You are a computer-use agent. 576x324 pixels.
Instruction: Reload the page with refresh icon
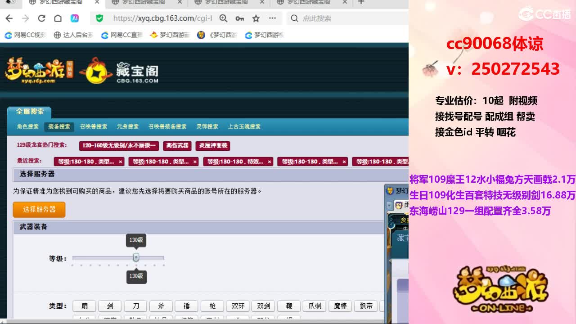(x=41, y=18)
